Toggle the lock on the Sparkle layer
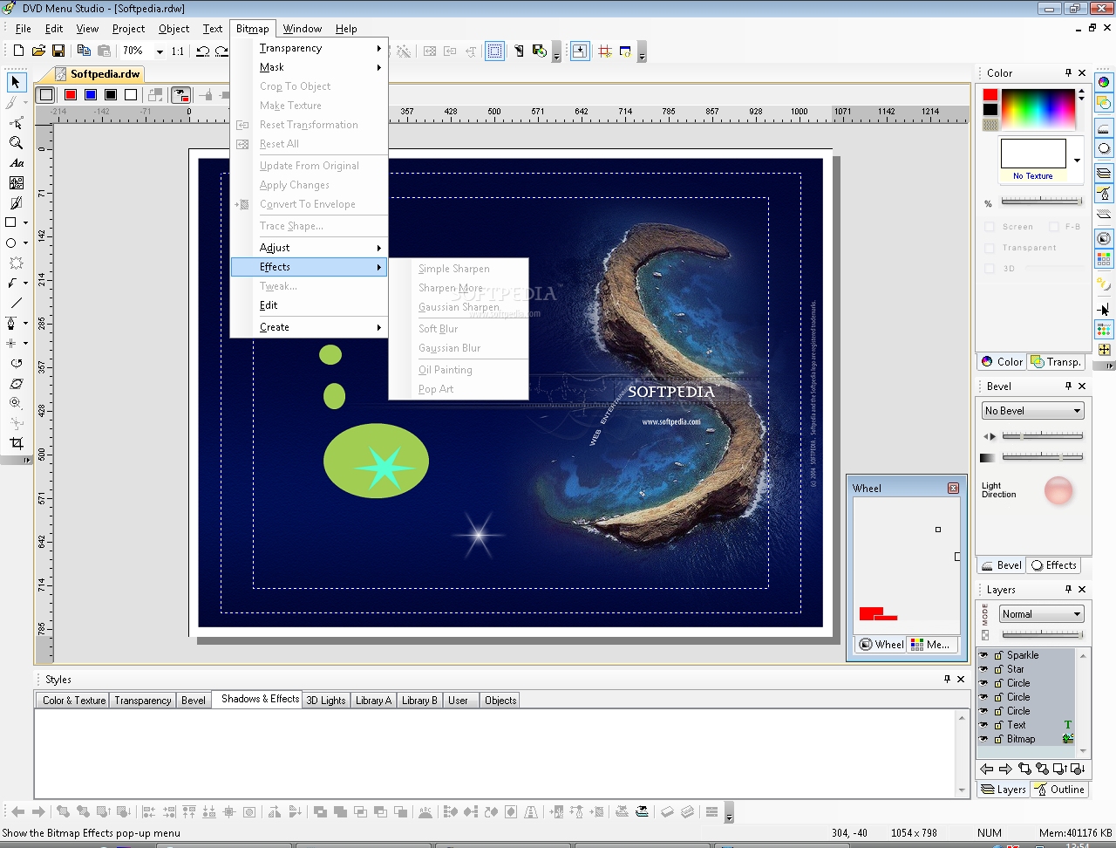 (998, 655)
